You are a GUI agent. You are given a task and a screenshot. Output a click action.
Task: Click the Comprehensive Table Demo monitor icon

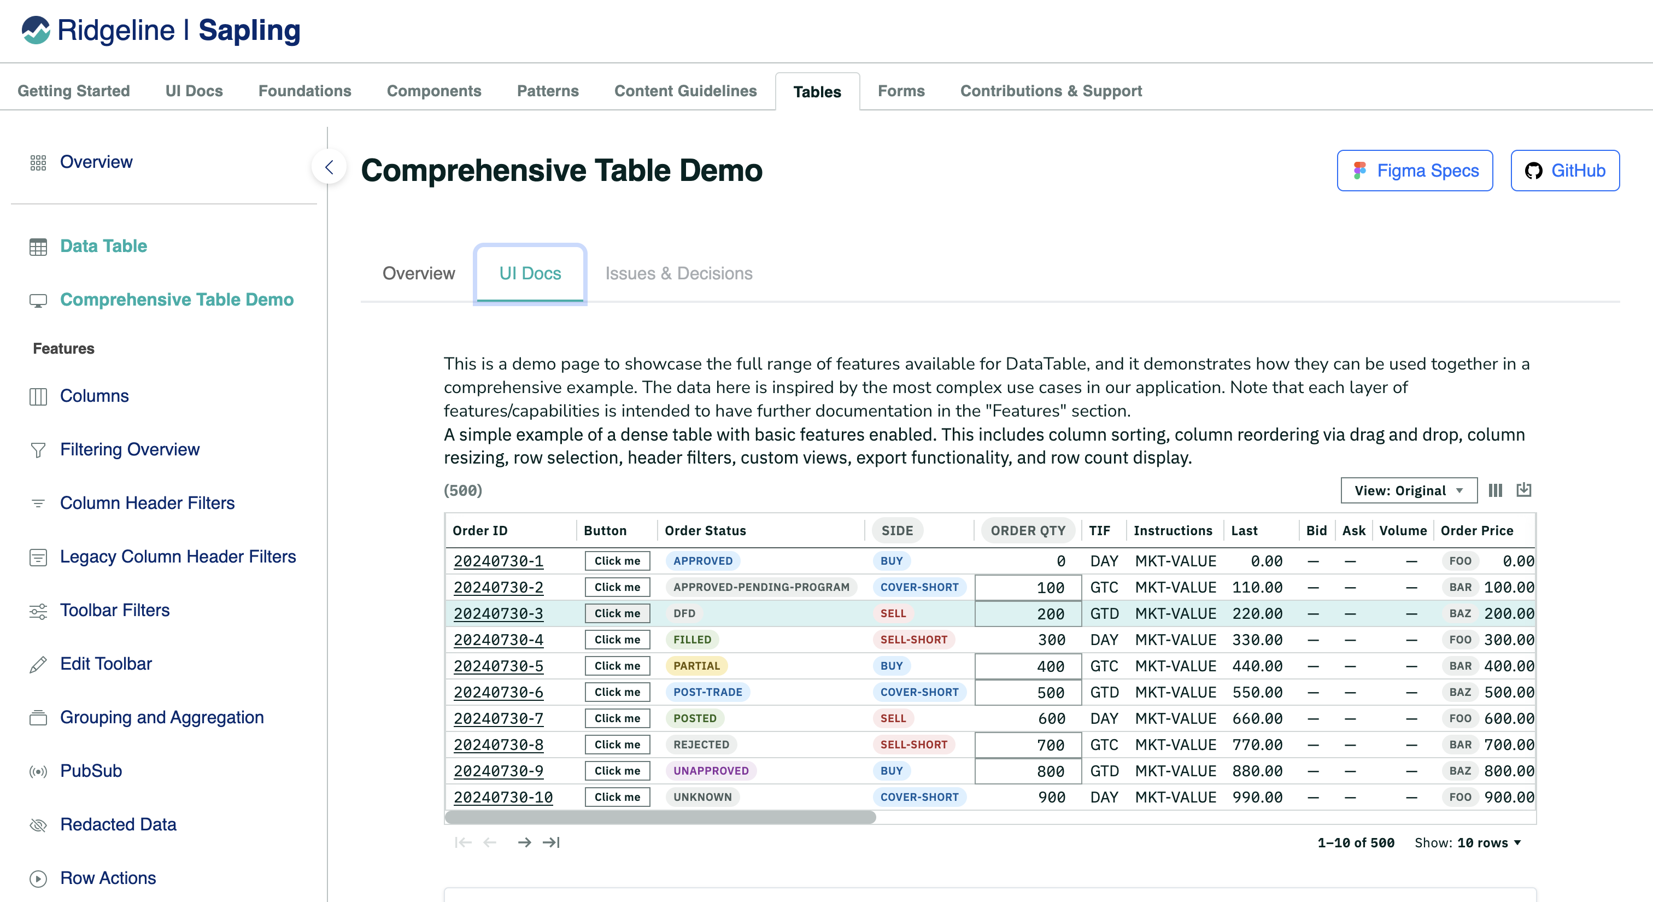[x=38, y=300]
